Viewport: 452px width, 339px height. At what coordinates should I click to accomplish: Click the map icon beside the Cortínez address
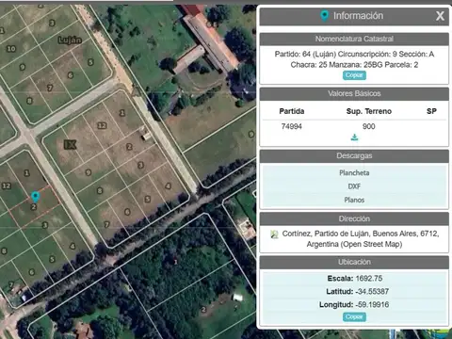tap(274, 234)
